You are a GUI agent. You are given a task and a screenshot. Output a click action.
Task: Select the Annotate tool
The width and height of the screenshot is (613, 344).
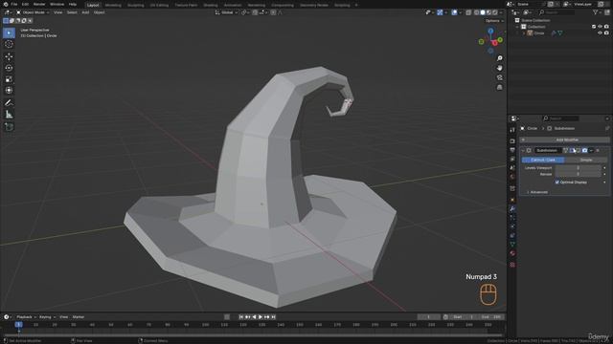9,103
